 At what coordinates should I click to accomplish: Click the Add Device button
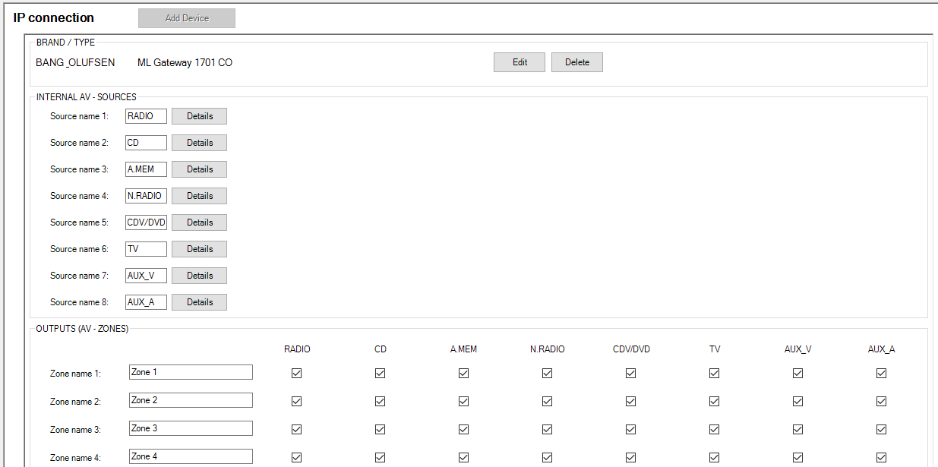(186, 18)
